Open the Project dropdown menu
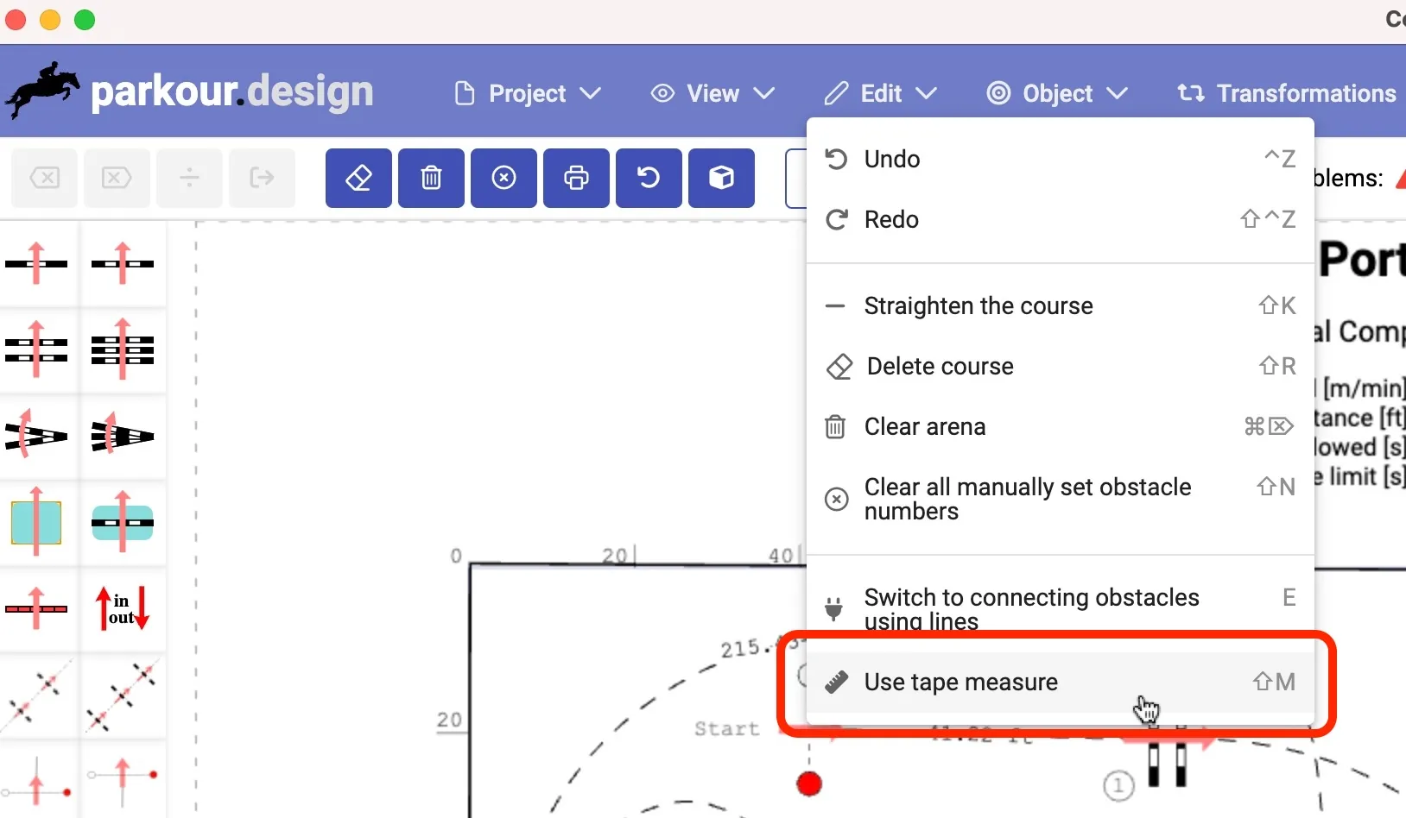1406x818 pixels. pyautogui.click(x=528, y=93)
